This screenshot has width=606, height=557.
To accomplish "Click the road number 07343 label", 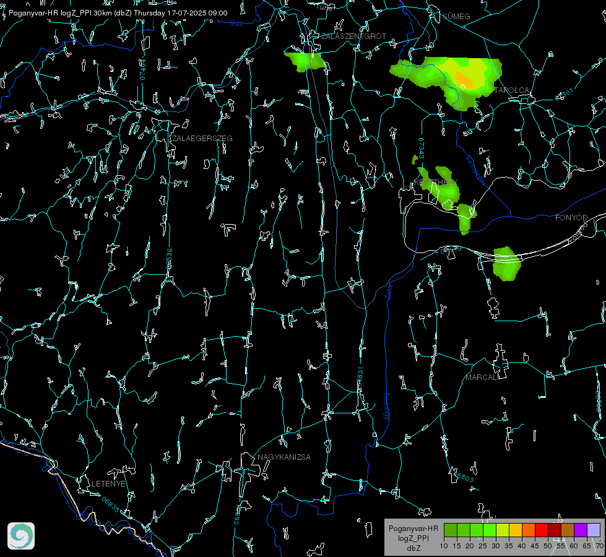I will (422, 149).
